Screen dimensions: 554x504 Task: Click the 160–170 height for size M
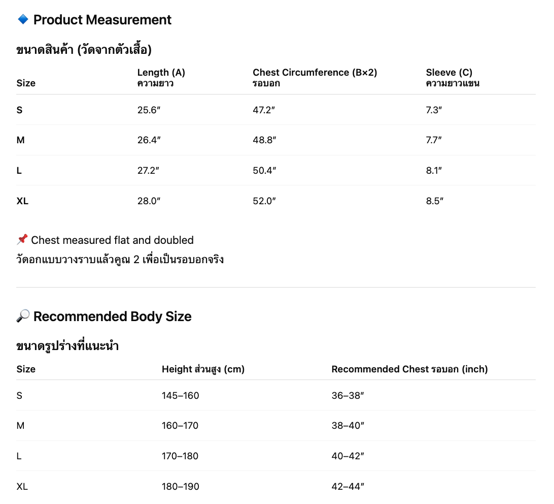click(180, 425)
